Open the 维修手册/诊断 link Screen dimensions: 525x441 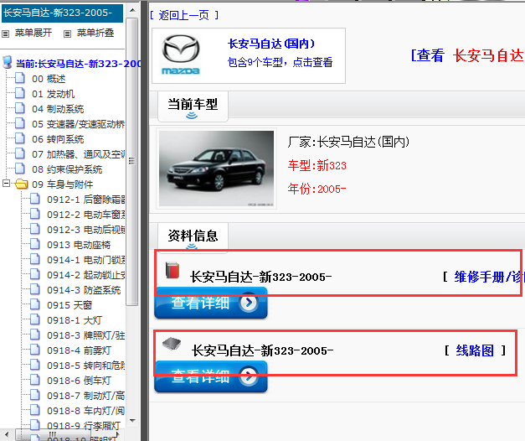488,277
